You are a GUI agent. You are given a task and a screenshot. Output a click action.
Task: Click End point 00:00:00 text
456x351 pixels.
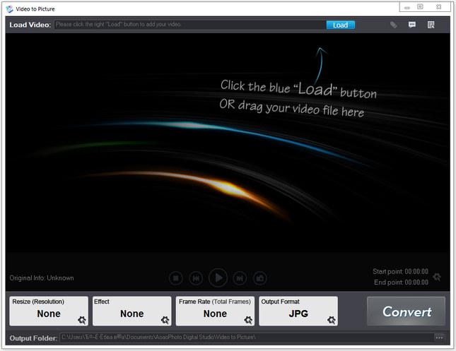tap(401, 282)
